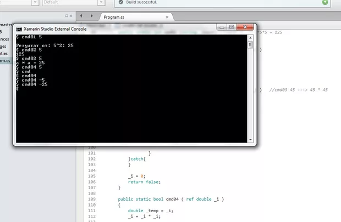The image size is (341, 222).
Task: Click the console scrollbar up arrow
Action: [x=250, y=38]
